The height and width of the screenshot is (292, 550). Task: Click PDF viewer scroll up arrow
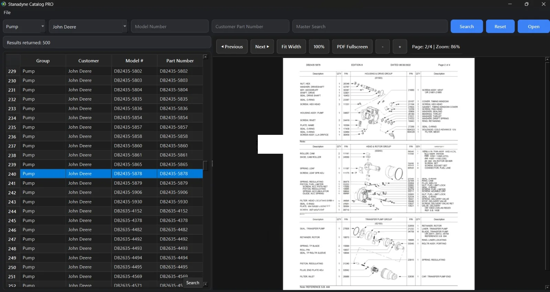click(547, 59)
